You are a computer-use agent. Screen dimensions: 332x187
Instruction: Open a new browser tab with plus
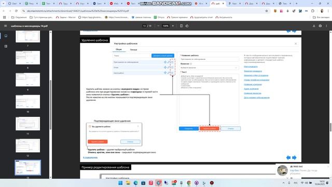click(x=296, y=4)
